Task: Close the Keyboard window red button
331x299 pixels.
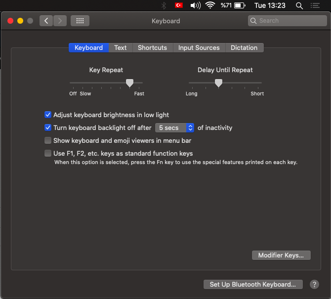Action: pyautogui.click(x=10, y=21)
